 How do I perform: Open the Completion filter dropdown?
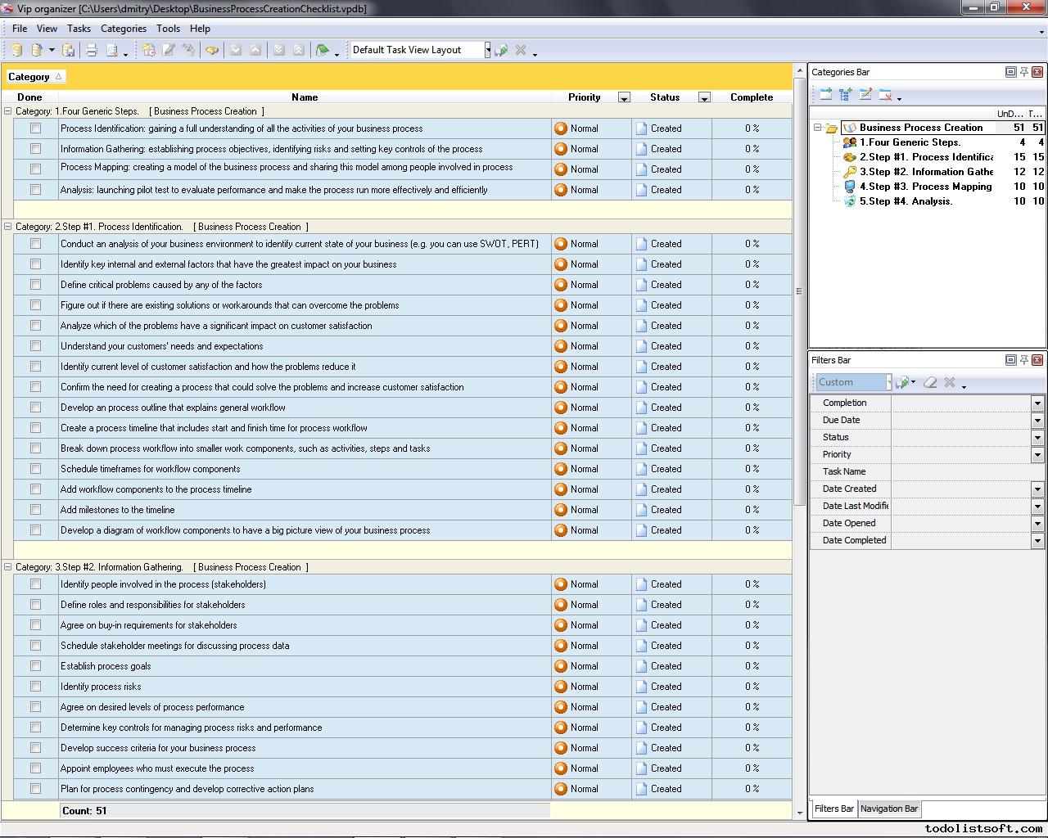pos(1037,403)
